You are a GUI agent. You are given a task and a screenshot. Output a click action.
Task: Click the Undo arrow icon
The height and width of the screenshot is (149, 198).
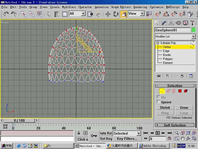pyautogui.click(x=6, y=14)
